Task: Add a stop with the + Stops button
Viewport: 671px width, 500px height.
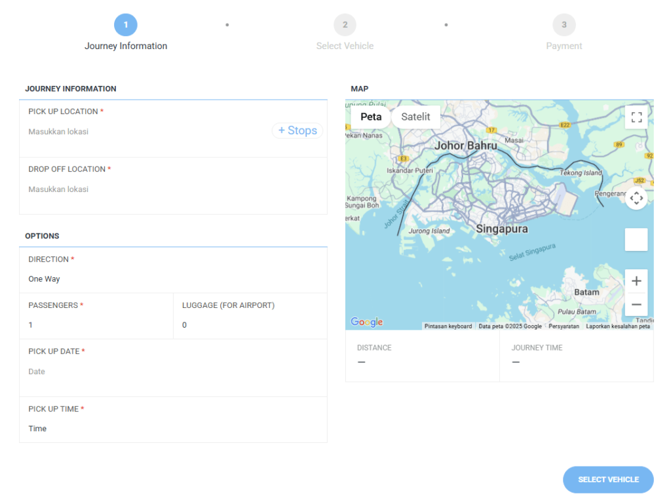Action: click(x=297, y=130)
